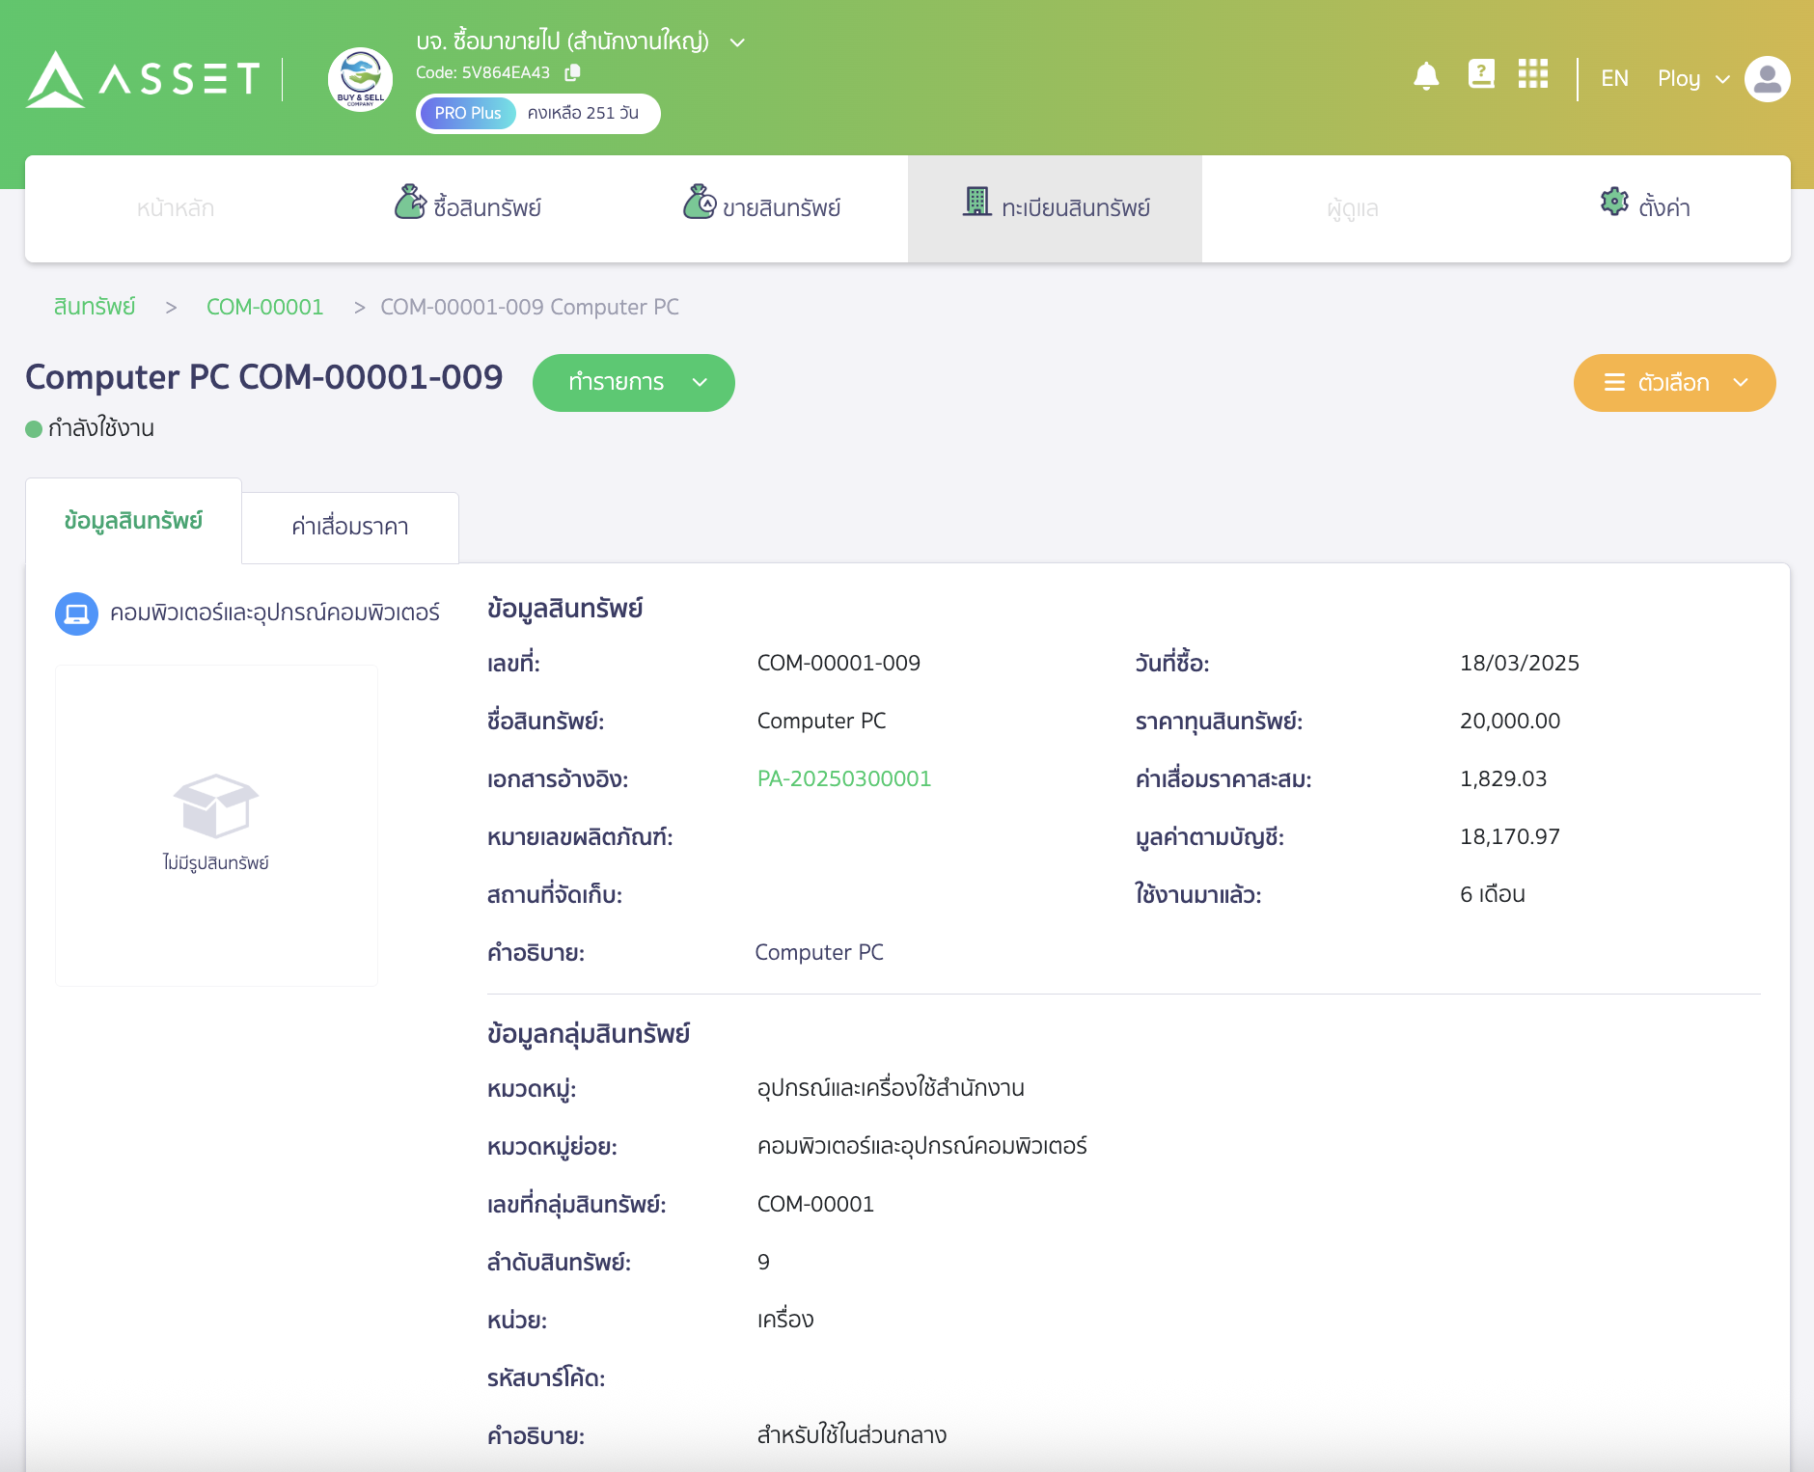Copy the company code 5V864EA43

click(572, 72)
